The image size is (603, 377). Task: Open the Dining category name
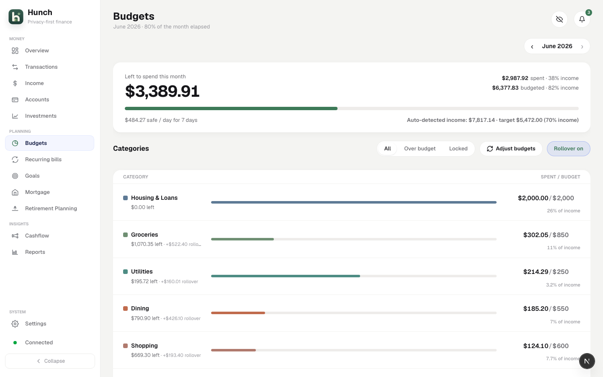[140, 309]
